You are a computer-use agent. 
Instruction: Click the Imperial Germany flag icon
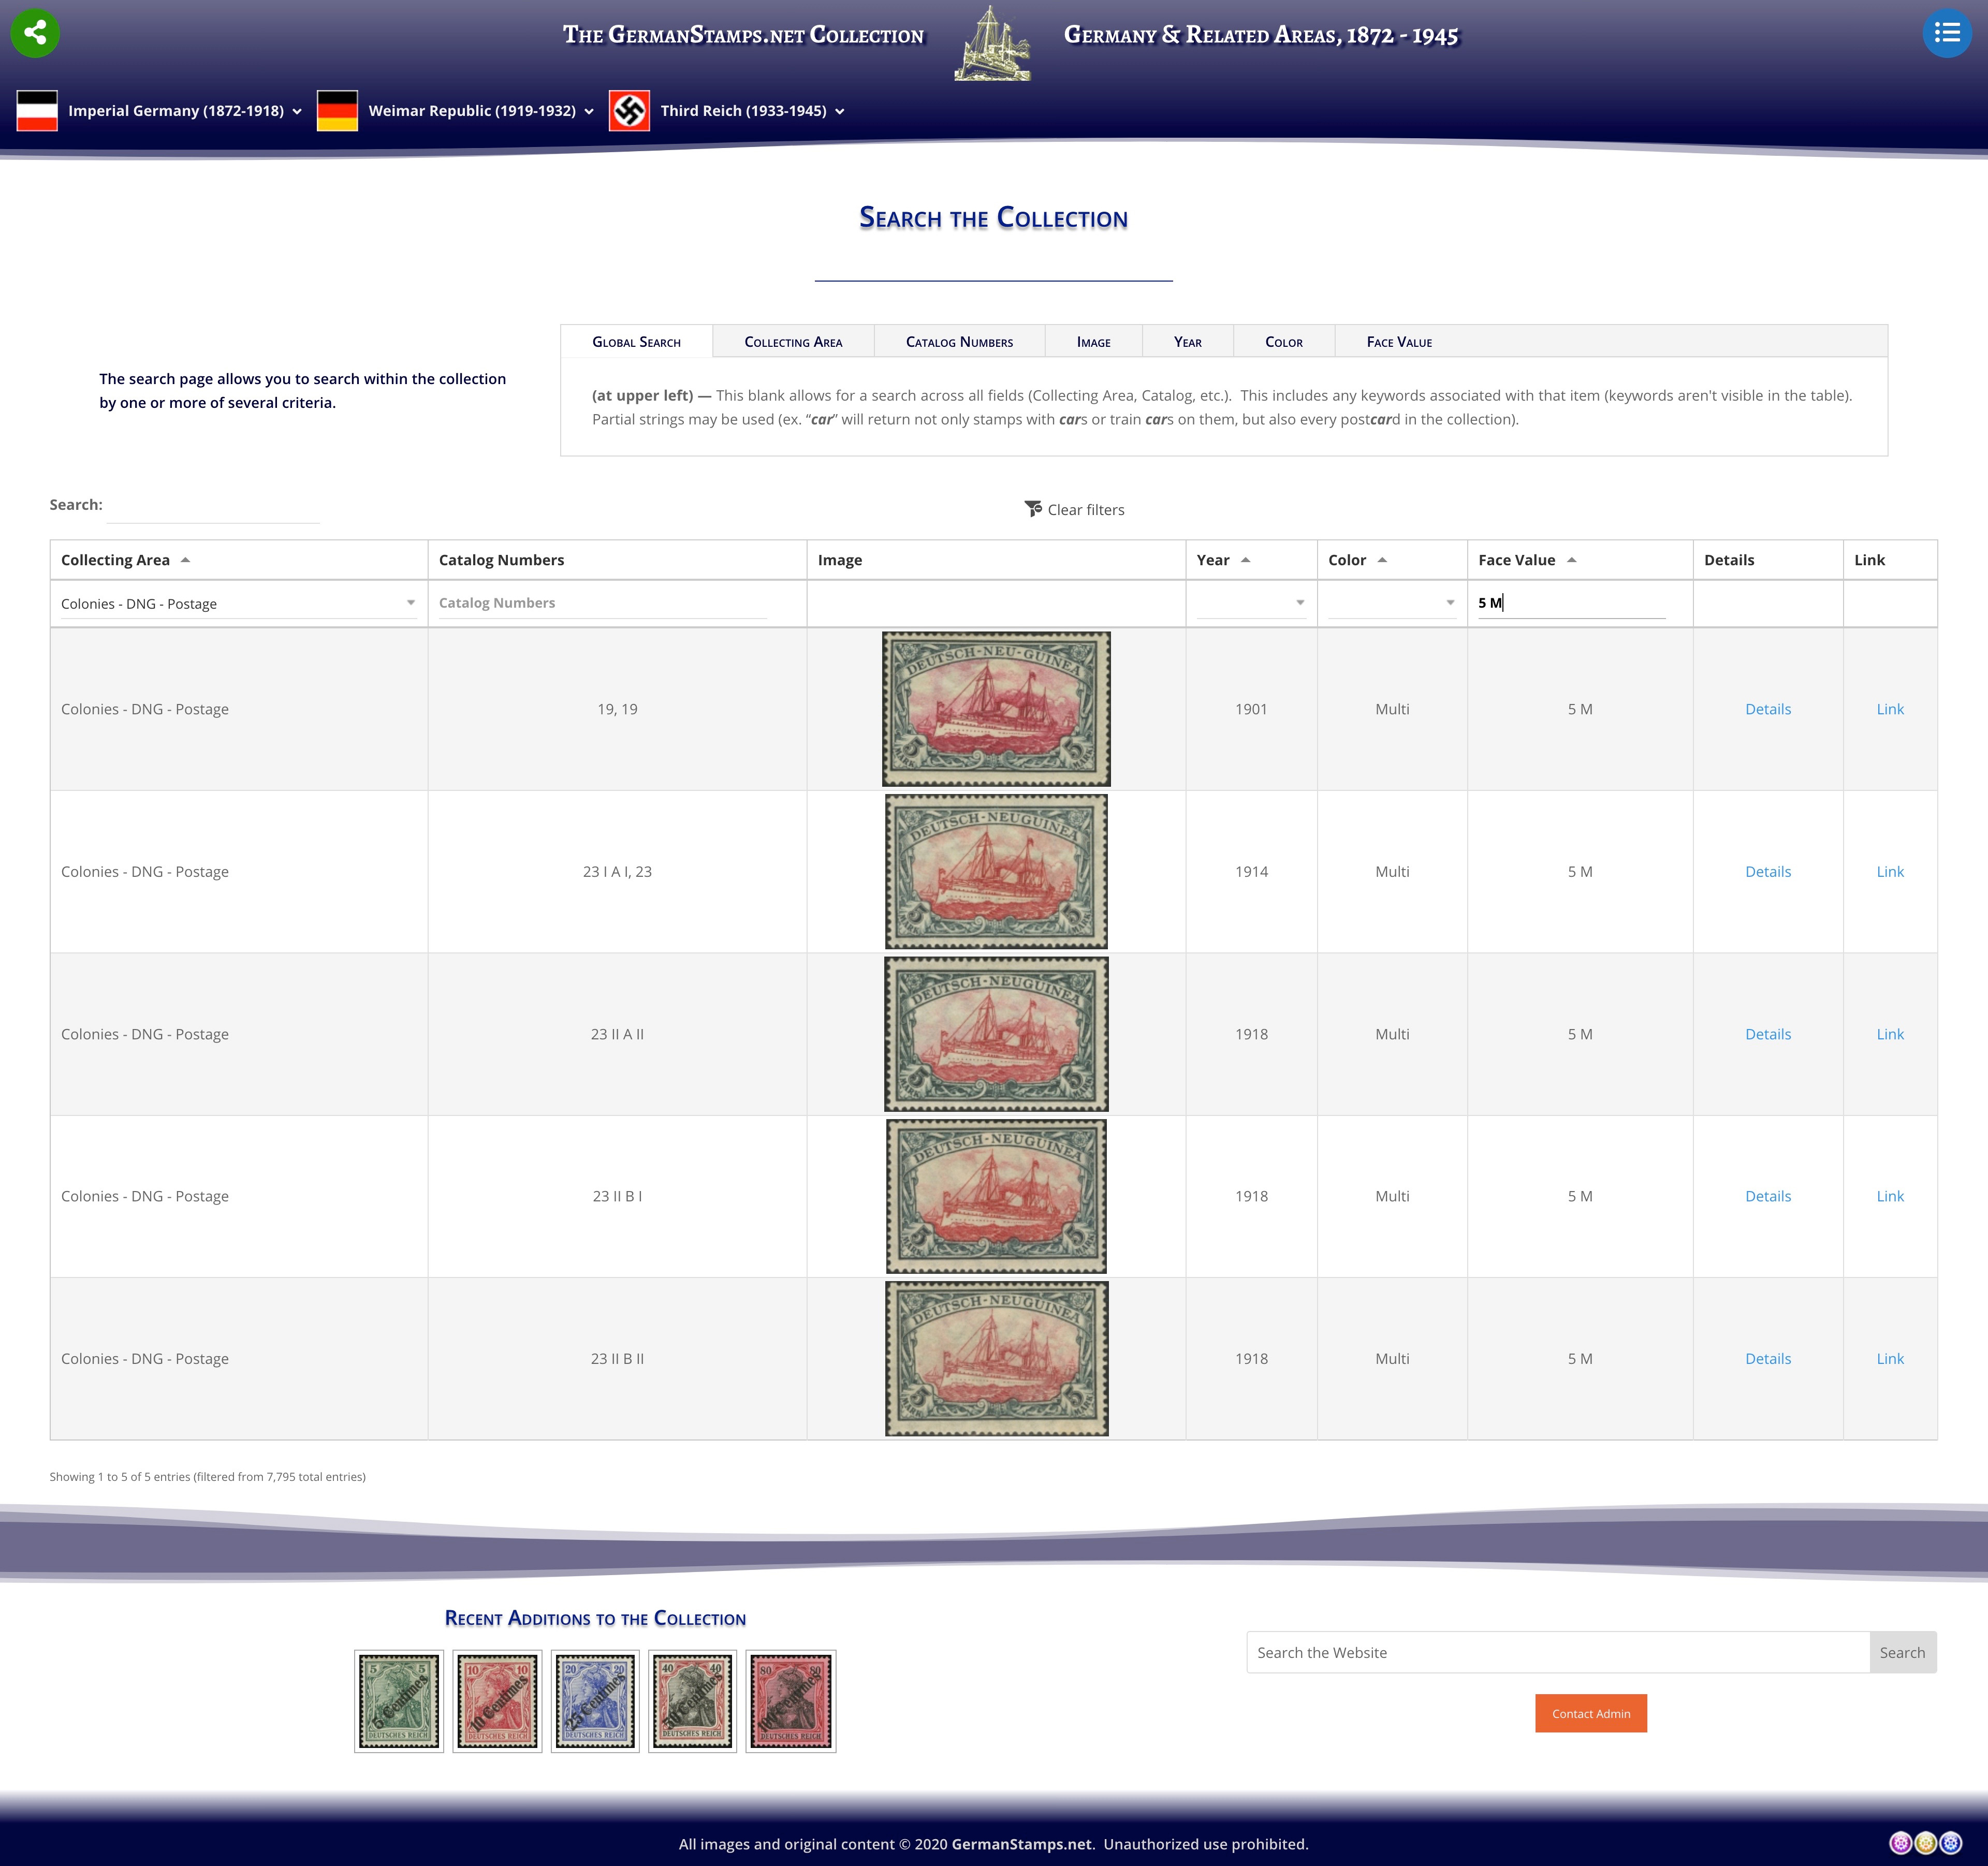pos(36,110)
